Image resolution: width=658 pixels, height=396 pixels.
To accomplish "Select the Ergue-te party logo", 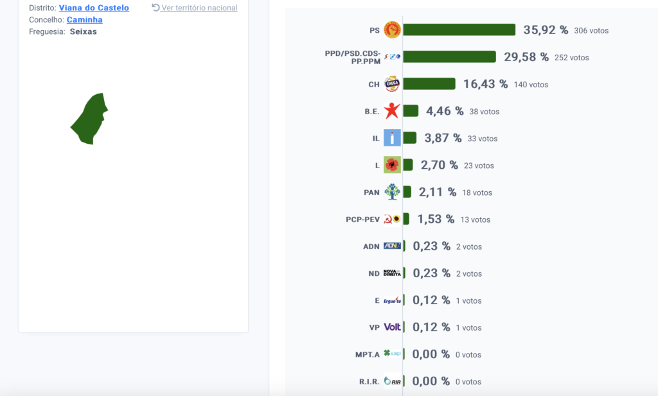I will click(x=393, y=300).
